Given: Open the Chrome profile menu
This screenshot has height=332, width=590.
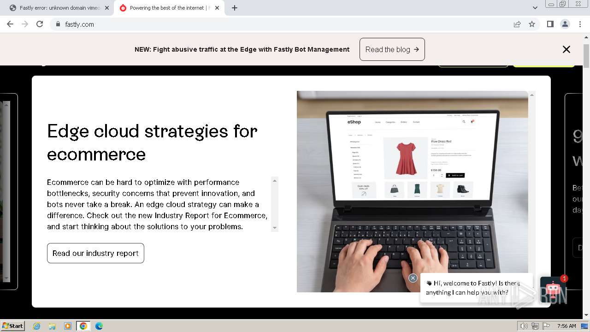Looking at the screenshot, I should (565, 24).
